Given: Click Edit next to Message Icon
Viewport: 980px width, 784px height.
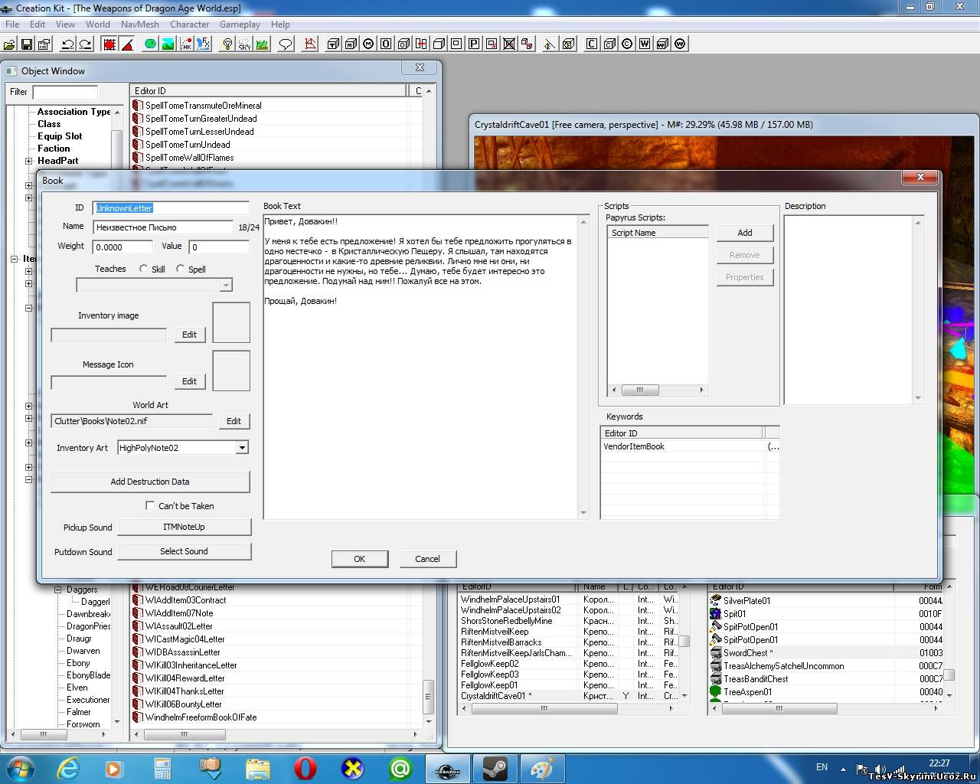Looking at the screenshot, I should 189,381.
